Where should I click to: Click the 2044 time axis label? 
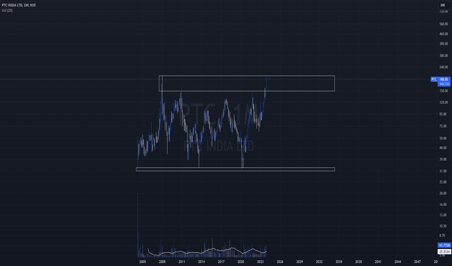click(398, 262)
